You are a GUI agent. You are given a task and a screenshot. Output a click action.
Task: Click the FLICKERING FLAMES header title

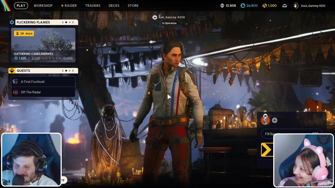click(33, 22)
